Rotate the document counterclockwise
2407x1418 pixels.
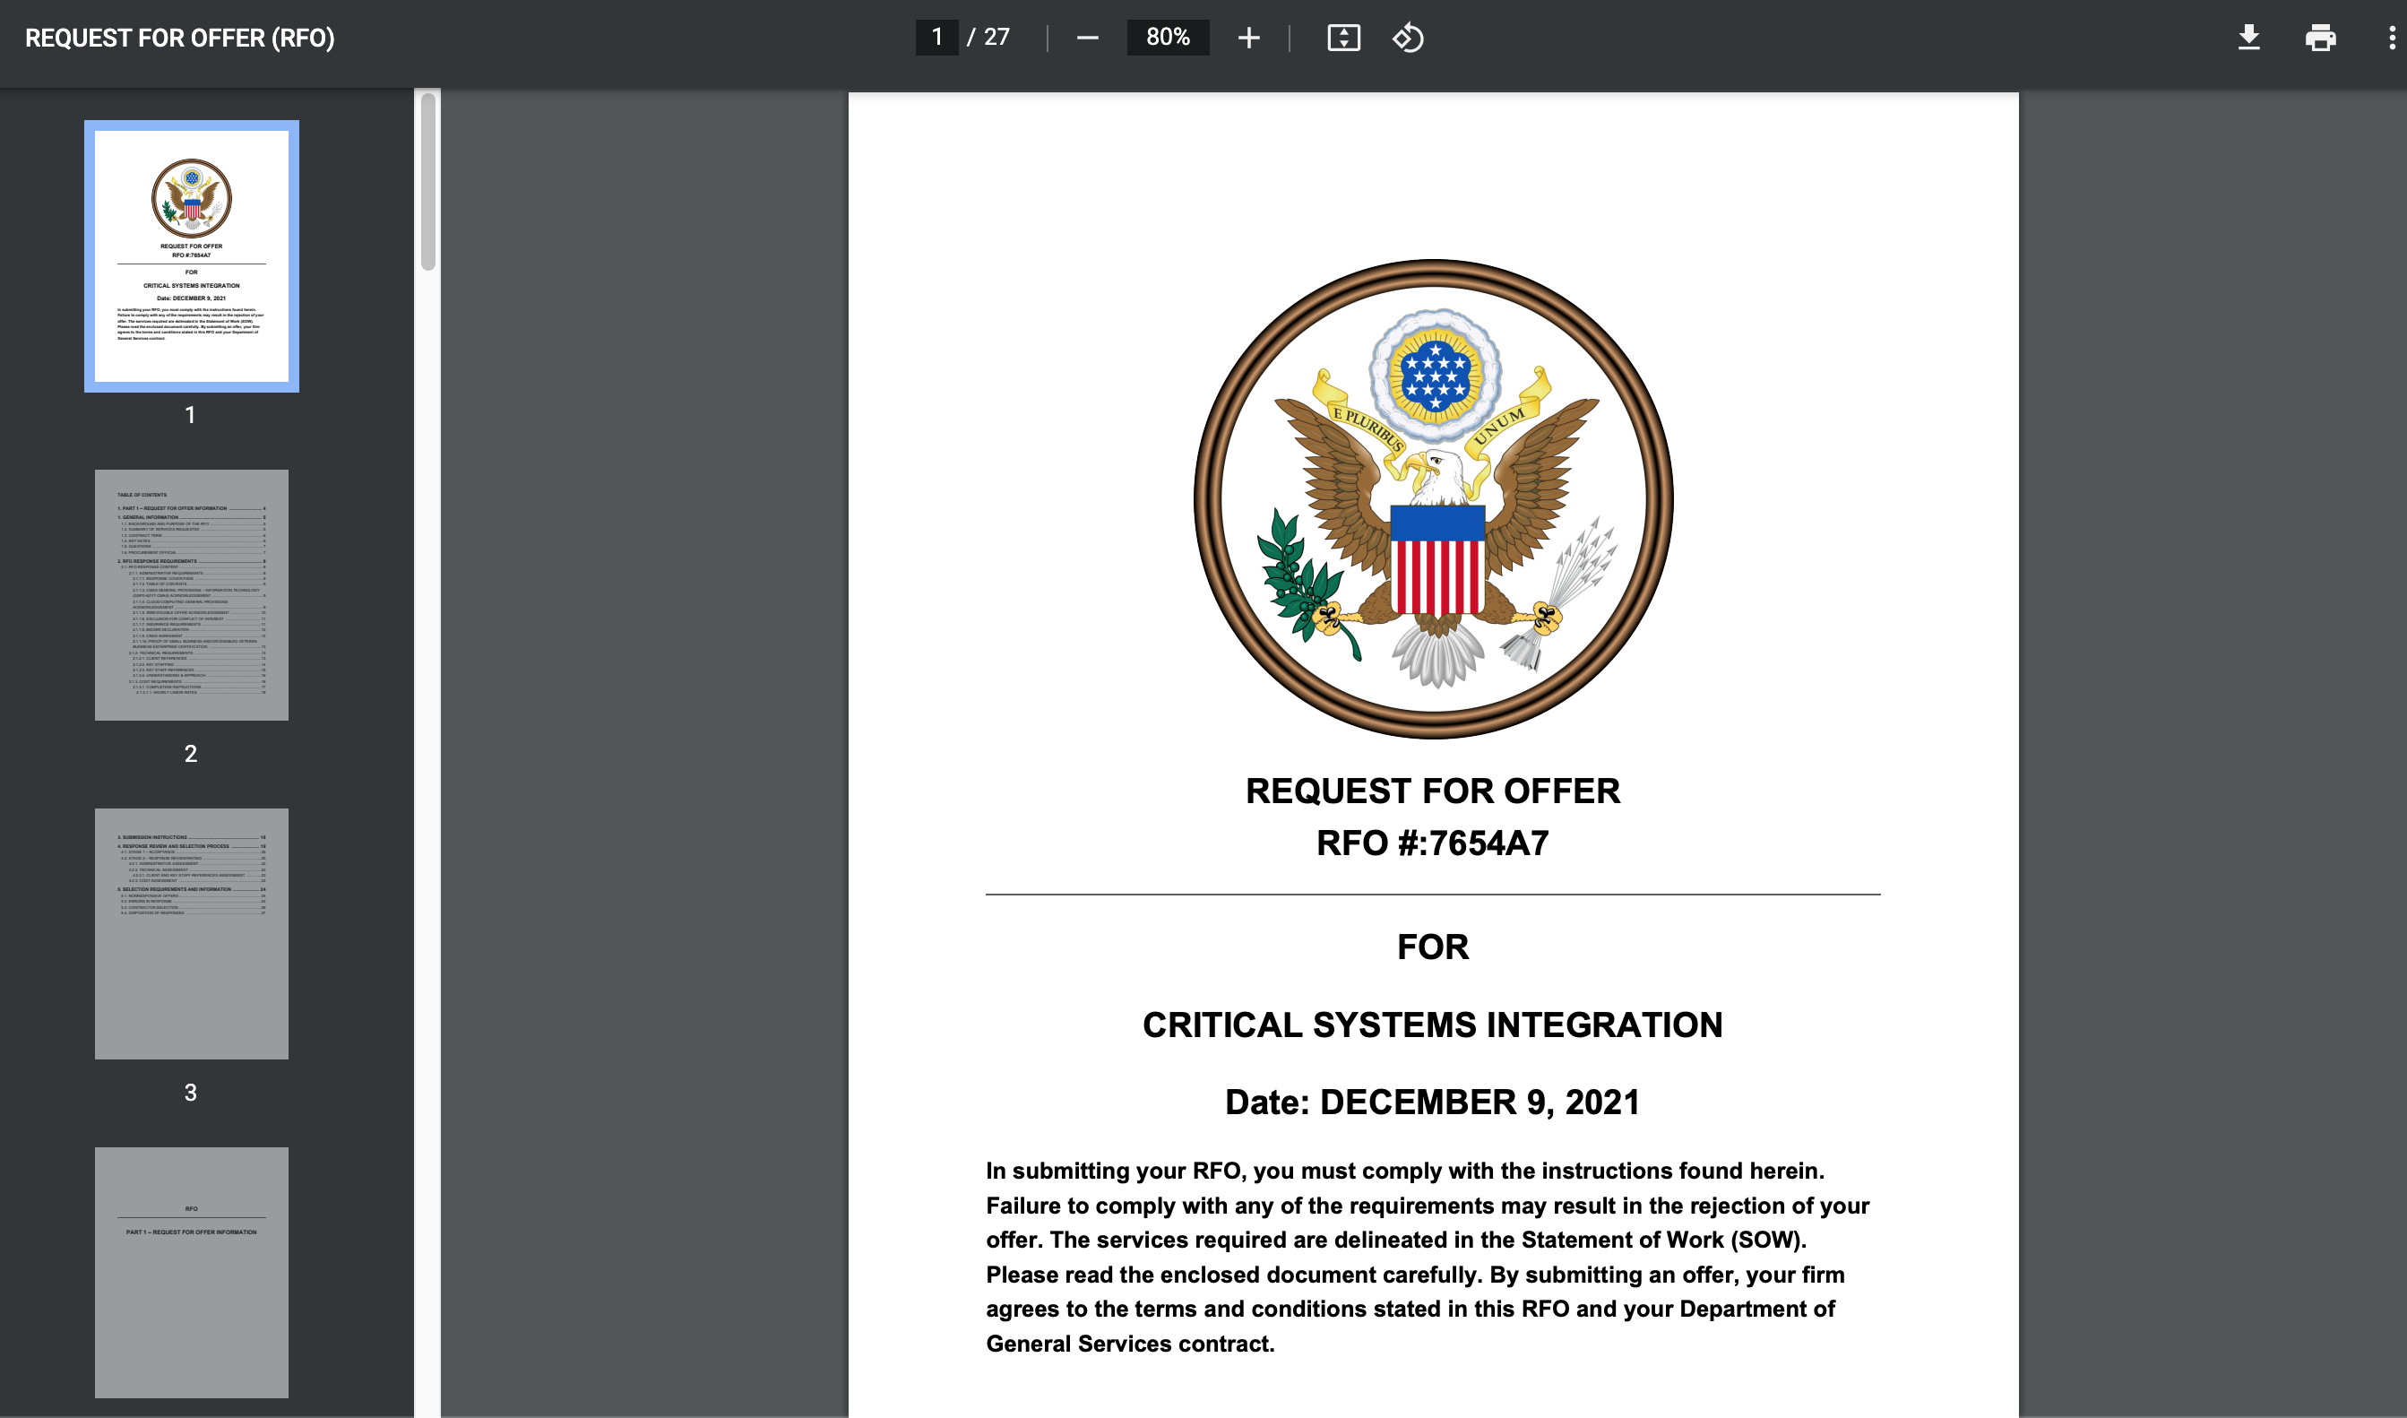[x=1408, y=39]
